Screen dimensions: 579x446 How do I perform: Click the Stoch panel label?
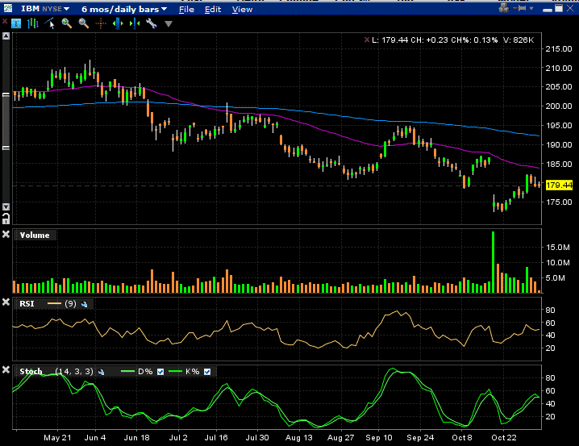pyautogui.click(x=31, y=372)
